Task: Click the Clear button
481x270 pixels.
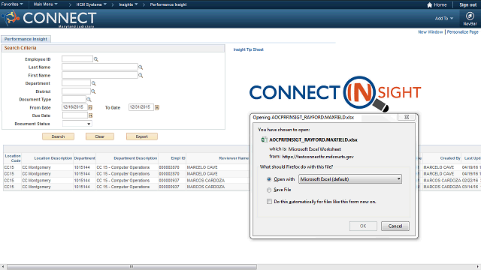Action: [x=100, y=136]
